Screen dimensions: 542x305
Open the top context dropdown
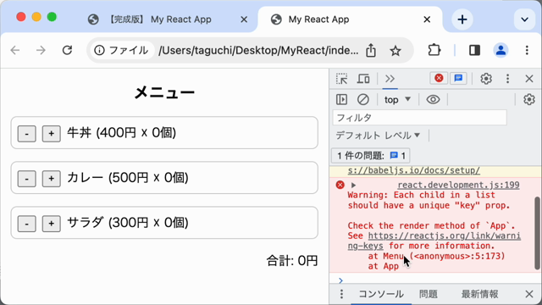tap(397, 100)
